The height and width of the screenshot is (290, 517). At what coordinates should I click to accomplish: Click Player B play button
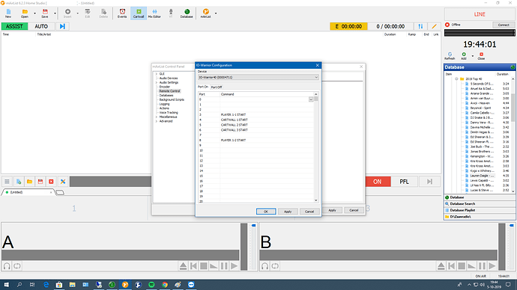tap(492, 266)
